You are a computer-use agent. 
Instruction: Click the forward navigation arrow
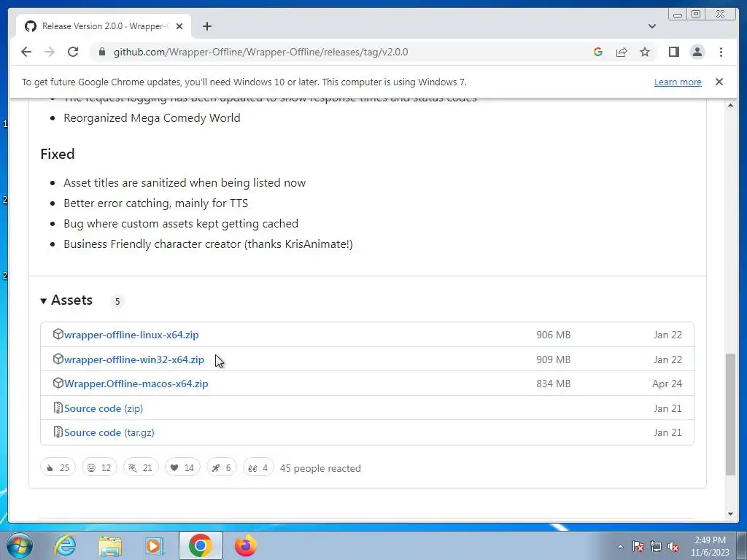(x=50, y=52)
